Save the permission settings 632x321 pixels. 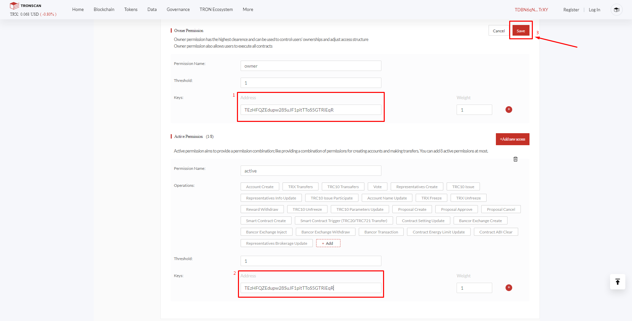point(521,31)
